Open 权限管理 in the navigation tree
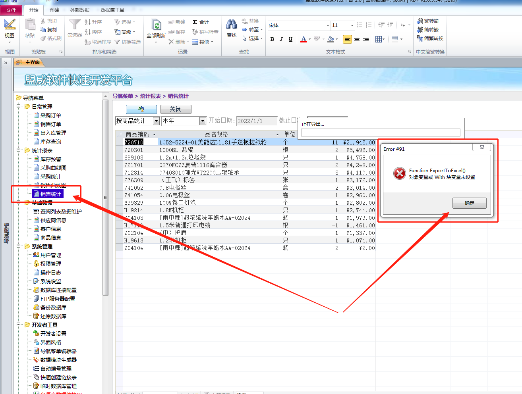The height and width of the screenshot is (394, 522). click(50, 264)
